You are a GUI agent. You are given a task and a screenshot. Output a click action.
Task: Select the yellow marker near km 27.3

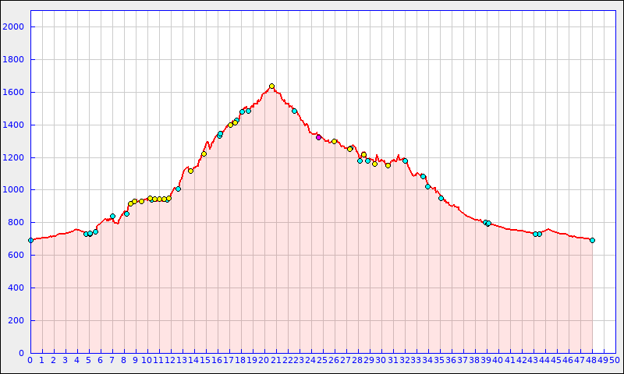point(349,149)
